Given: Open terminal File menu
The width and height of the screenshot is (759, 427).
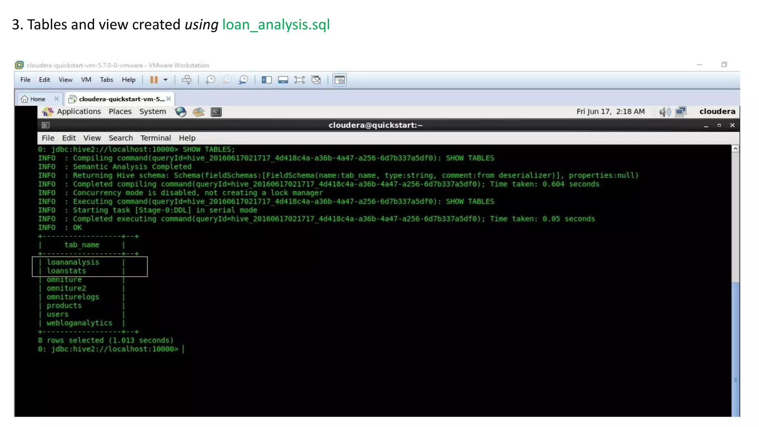Looking at the screenshot, I should click(48, 138).
